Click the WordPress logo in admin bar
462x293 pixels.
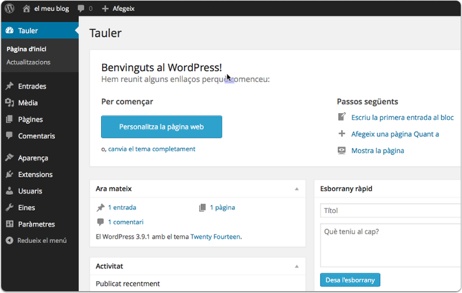click(9, 8)
